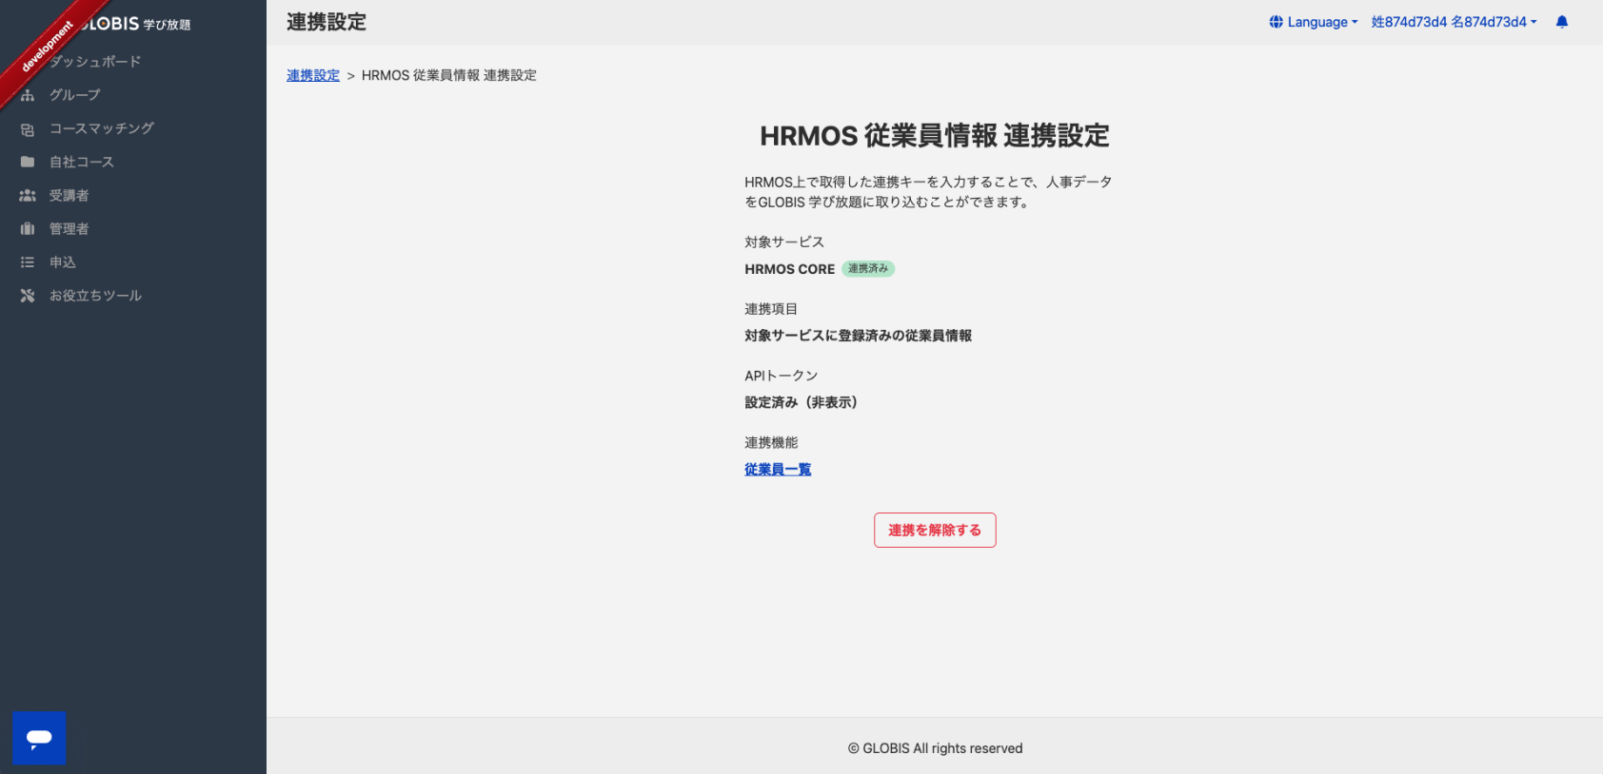This screenshot has height=774, width=1603.
Task: Click the people icon for 受講者
Action: point(28,196)
